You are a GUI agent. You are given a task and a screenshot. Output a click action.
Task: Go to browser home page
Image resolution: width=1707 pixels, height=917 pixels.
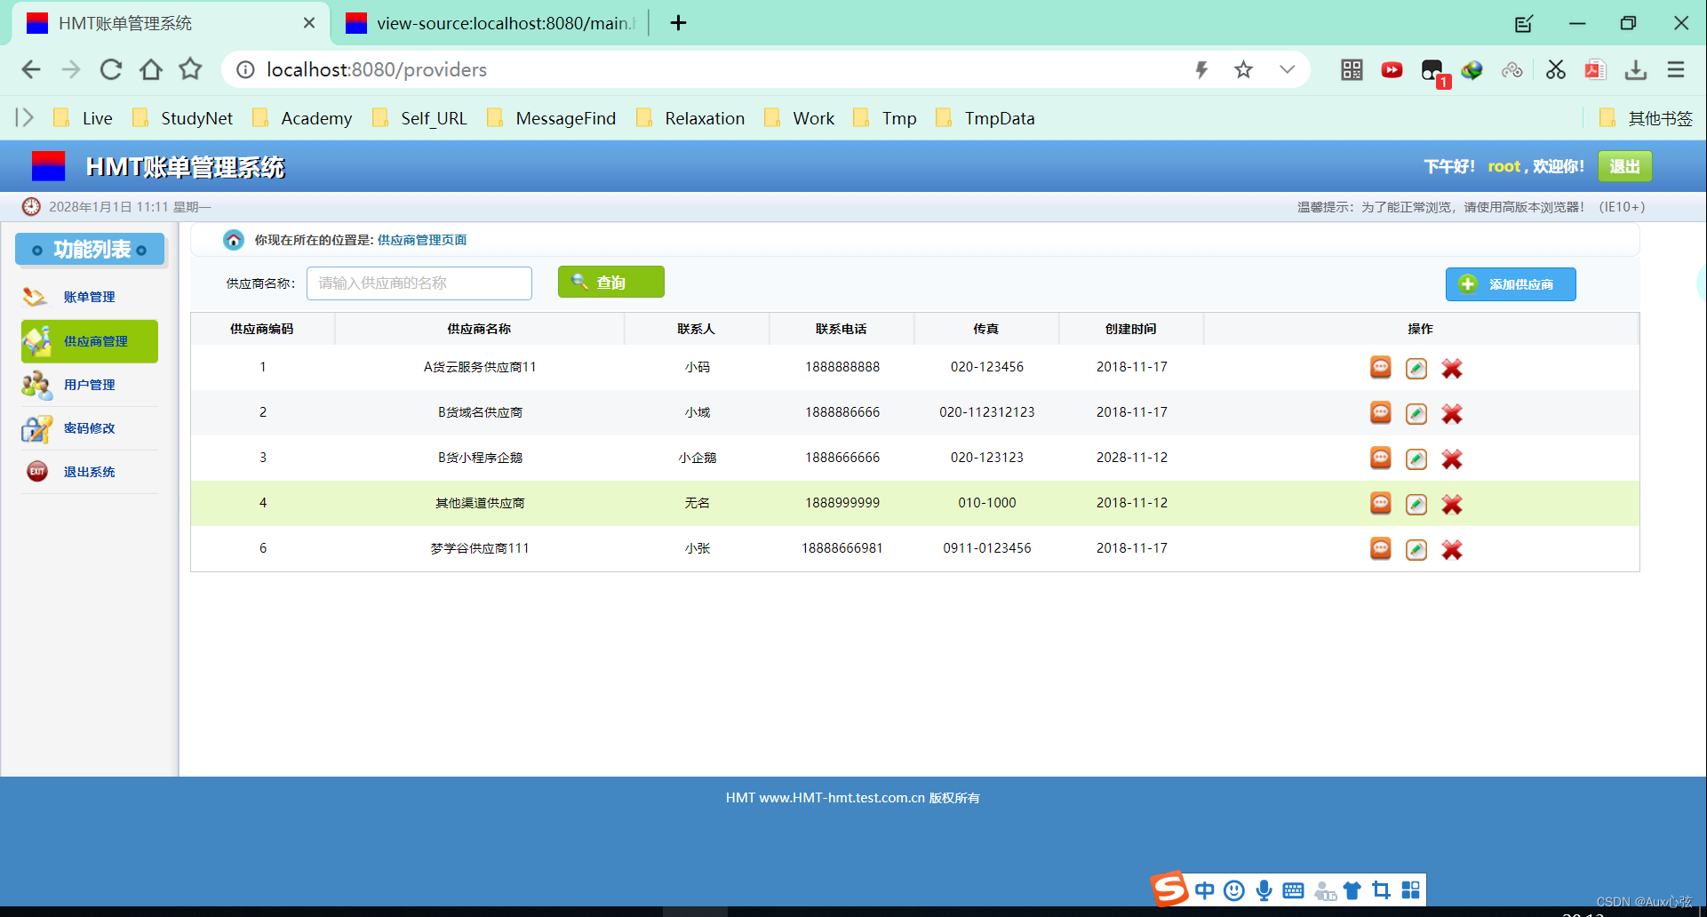coord(151,69)
